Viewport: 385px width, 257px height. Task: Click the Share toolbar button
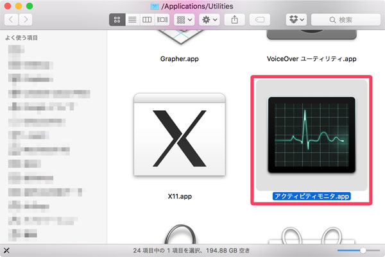pos(234,20)
